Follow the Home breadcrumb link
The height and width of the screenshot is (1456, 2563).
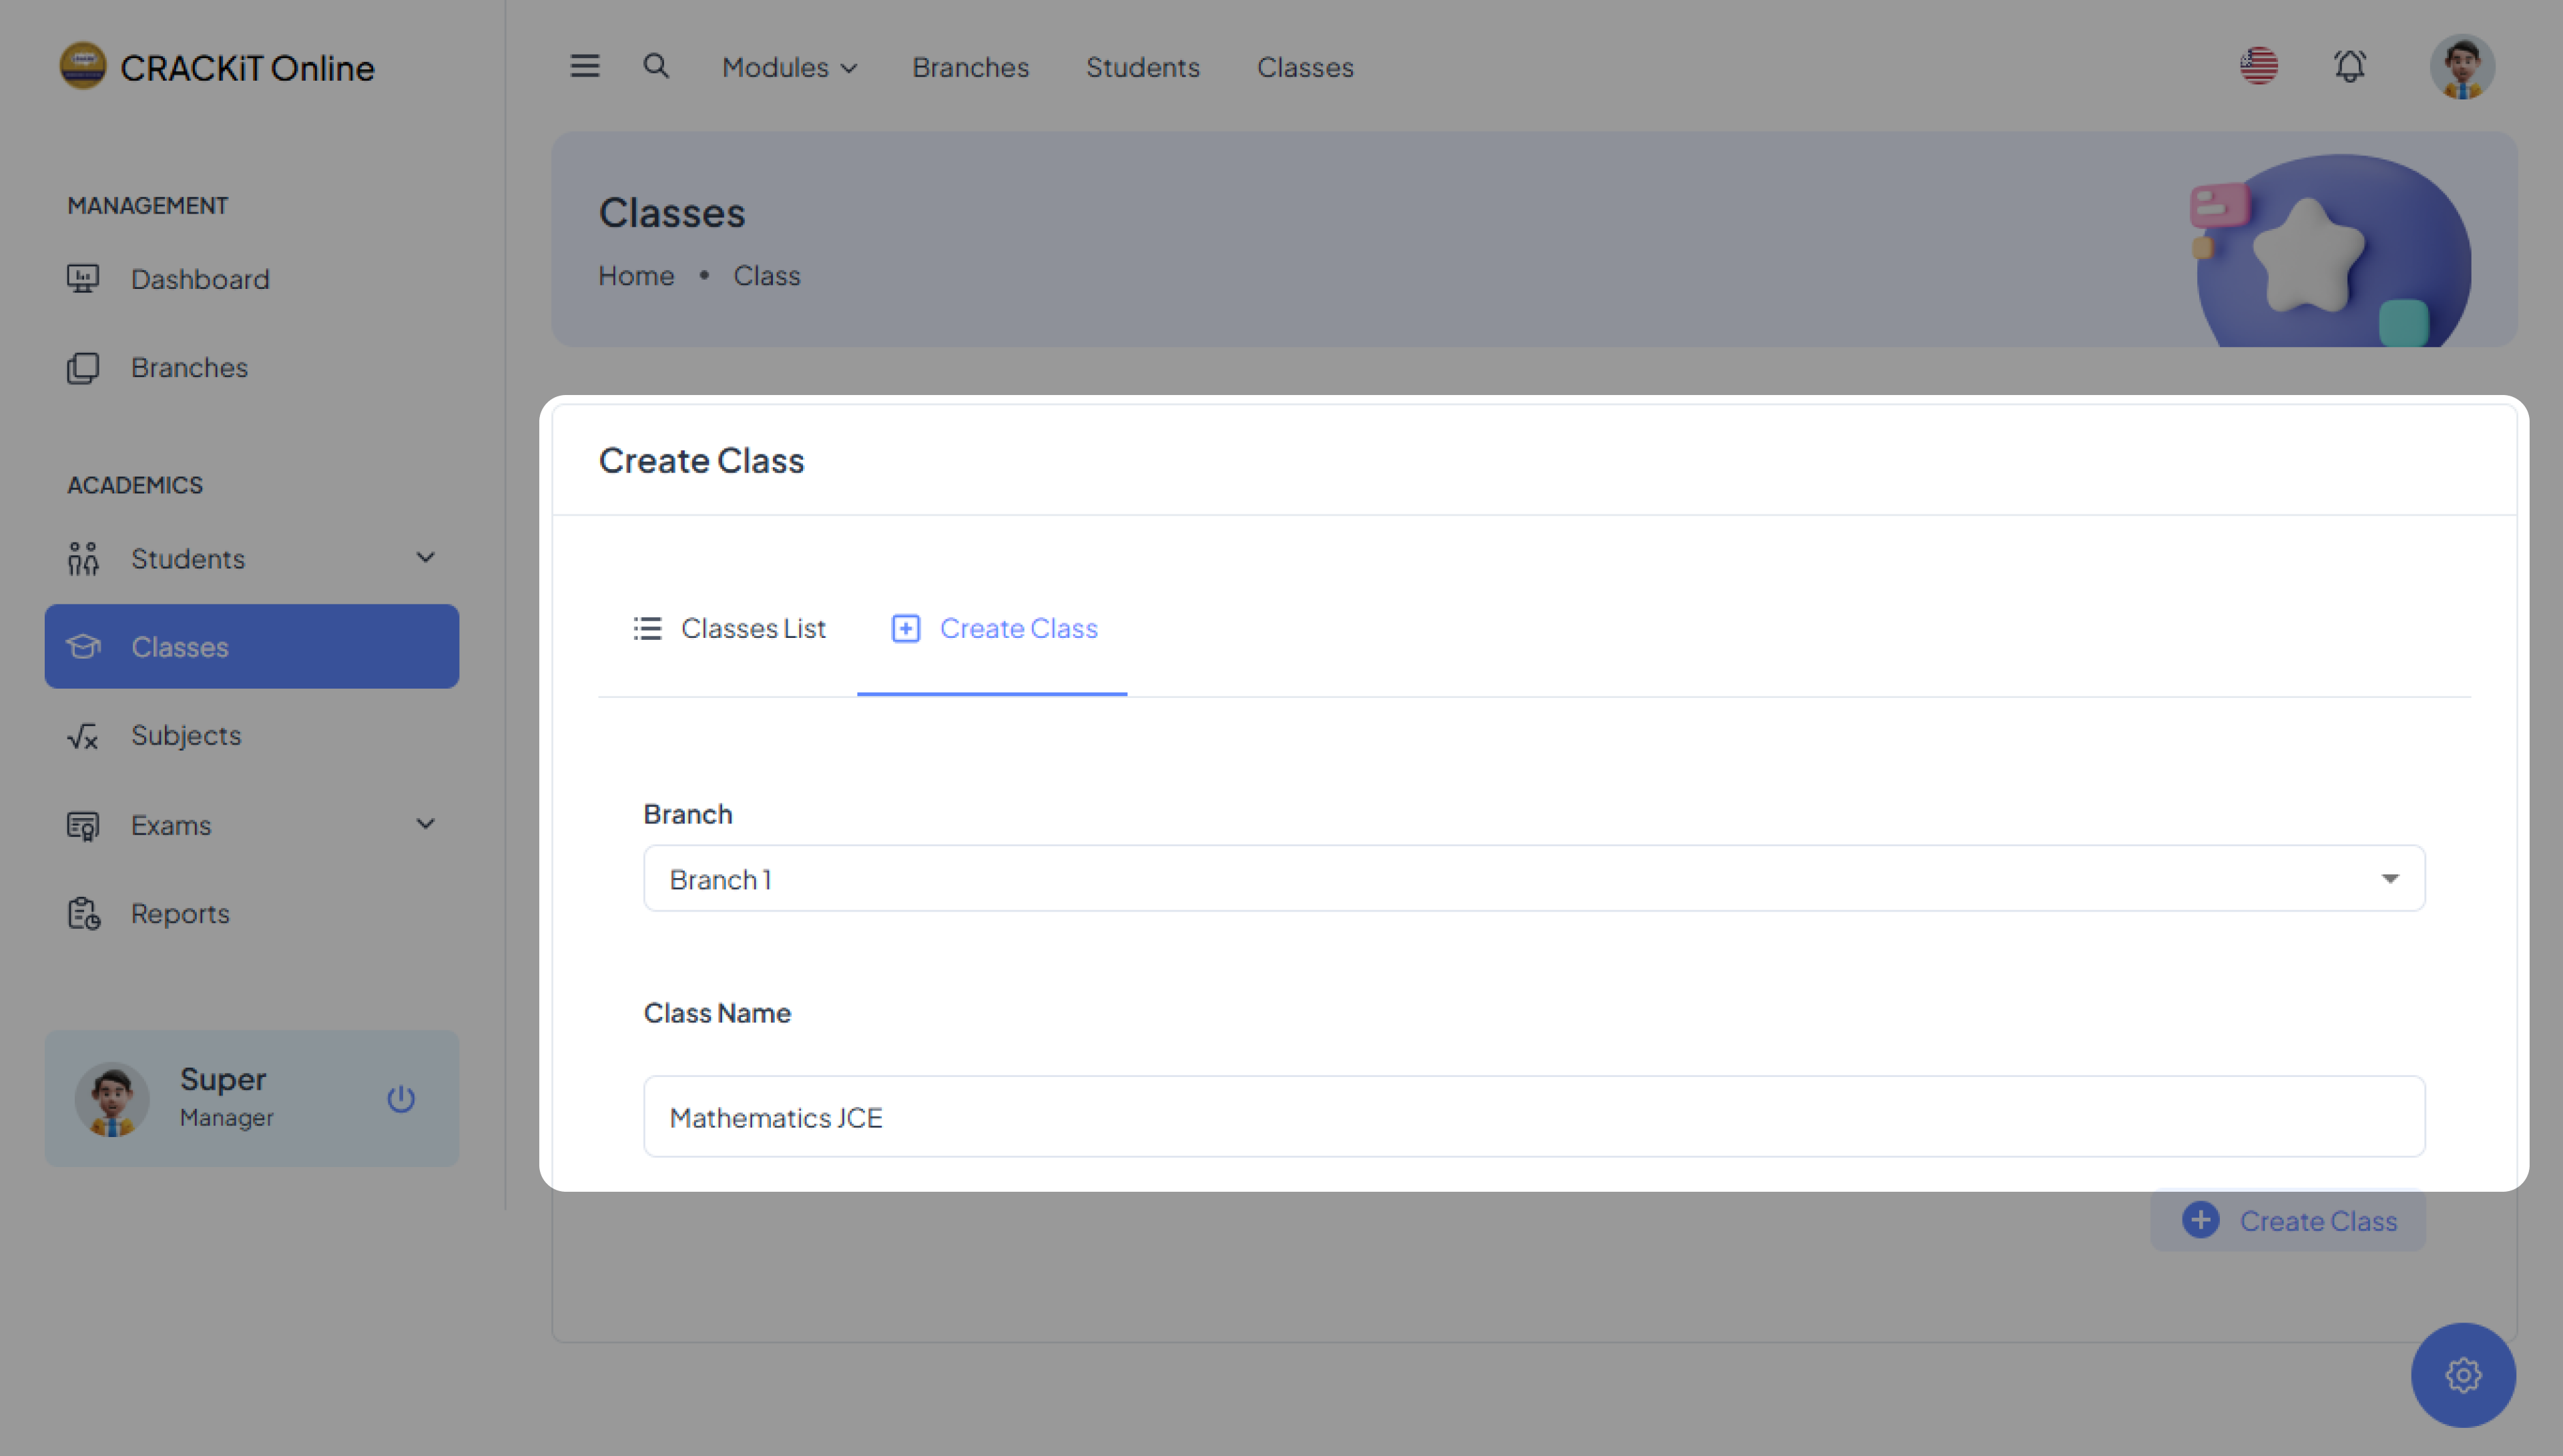point(636,276)
